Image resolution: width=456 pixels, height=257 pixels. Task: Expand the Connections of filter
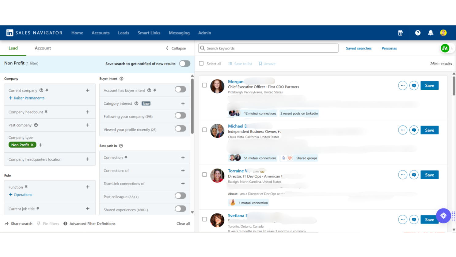[183, 170]
